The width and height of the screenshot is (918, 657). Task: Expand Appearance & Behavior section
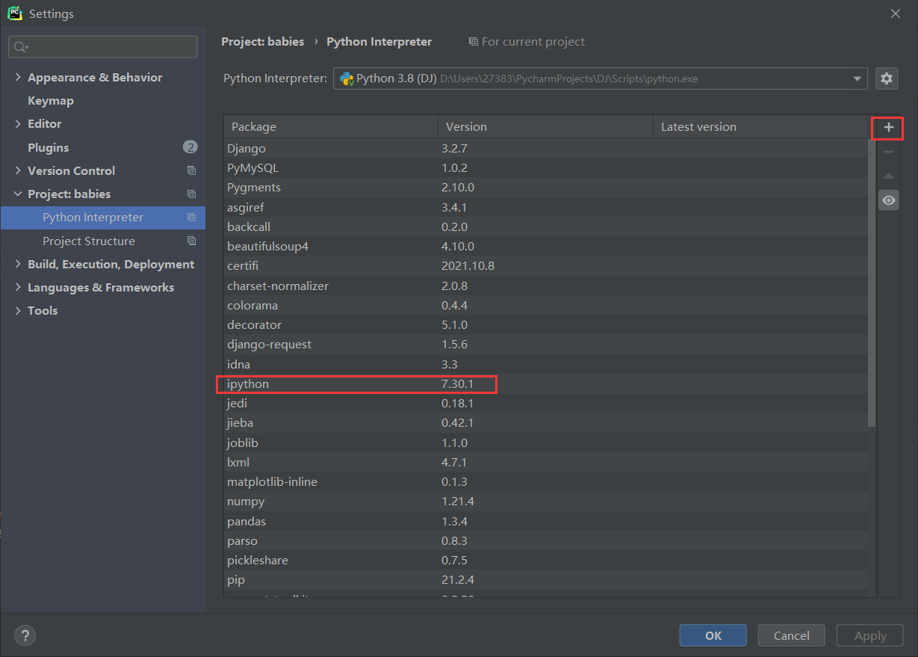tap(18, 78)
